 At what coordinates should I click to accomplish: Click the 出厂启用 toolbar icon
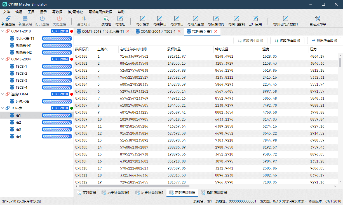pyautogui.click(x=255, y=19)
